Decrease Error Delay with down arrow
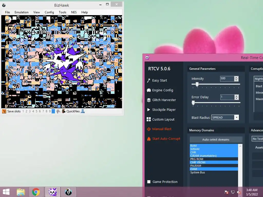263x197 pixels. point(237,98)
